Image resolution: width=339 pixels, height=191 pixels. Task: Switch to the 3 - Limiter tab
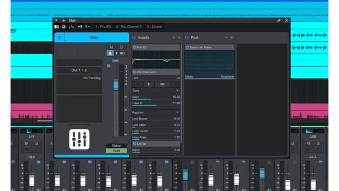coord(155,27)
